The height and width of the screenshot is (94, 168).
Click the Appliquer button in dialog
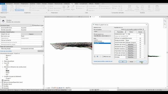click(x=141, y=62)
